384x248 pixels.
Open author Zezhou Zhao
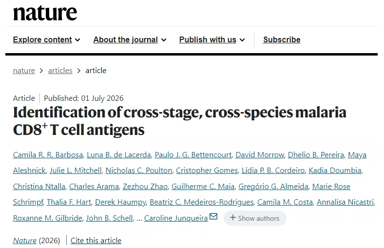click(x=145, y=187)
